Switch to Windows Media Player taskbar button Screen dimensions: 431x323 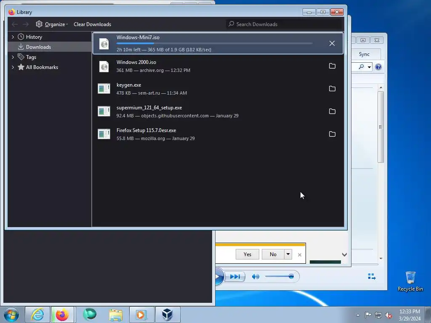[x=141, y=315]
